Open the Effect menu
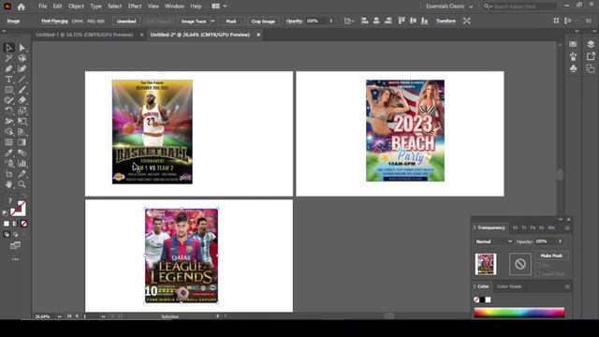 (x=135, y=7)
